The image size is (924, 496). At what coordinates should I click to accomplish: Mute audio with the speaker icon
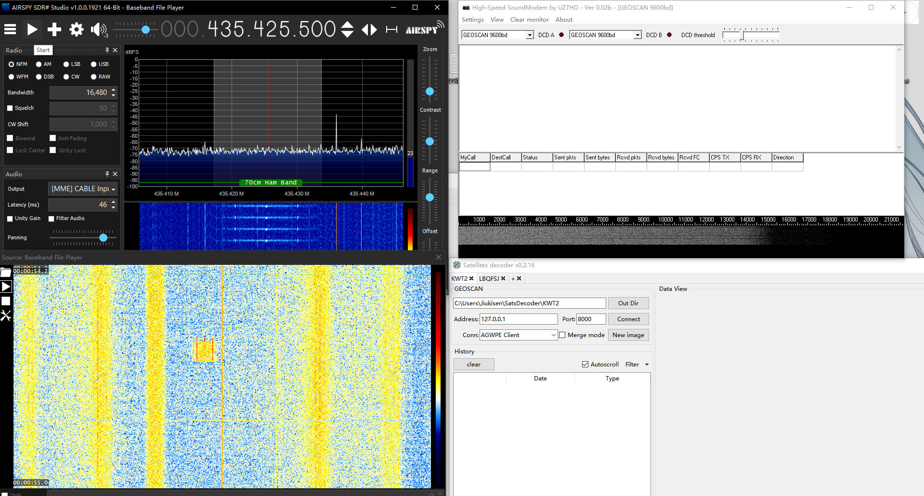[x=98, y=29]
